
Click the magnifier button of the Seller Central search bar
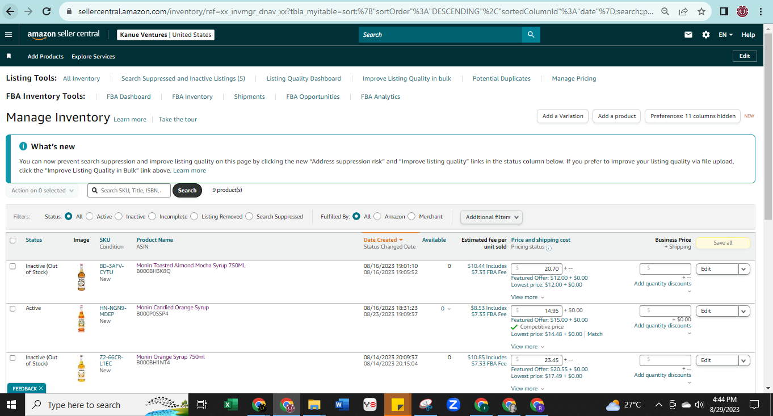531,35
